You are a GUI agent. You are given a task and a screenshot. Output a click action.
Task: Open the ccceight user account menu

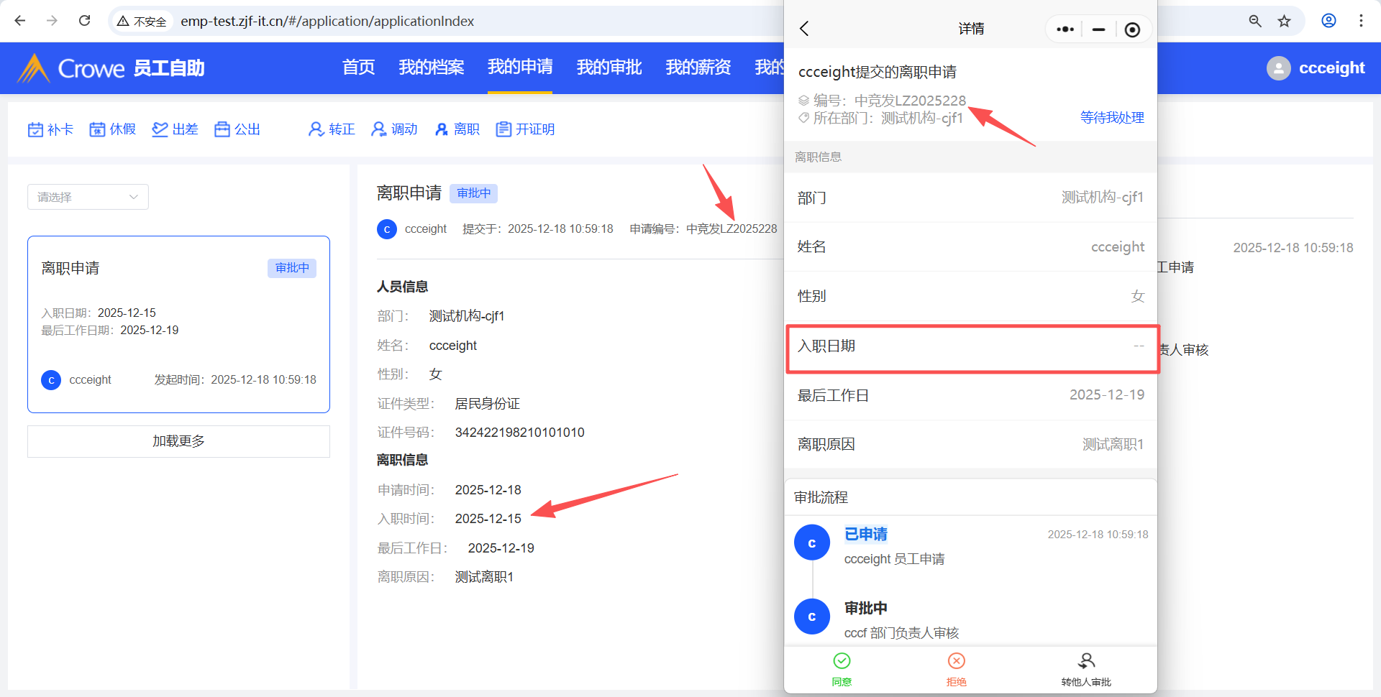point(1316,68)
